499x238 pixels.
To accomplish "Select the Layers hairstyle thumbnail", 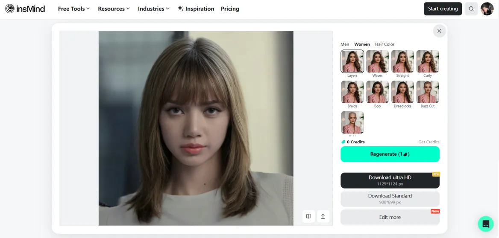I will coord(352,61).
